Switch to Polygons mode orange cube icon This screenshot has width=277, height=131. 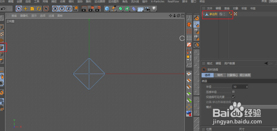(2, 61)
